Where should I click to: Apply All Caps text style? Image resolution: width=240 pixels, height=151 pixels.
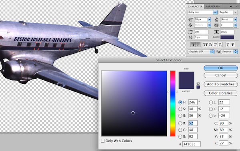tap(206, 44)
